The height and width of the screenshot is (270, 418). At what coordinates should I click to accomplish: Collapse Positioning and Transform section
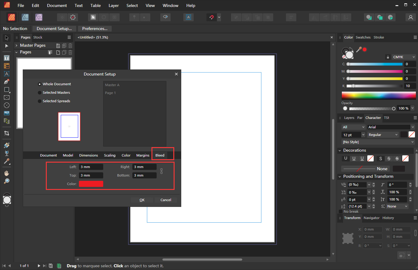click(340, 177)
